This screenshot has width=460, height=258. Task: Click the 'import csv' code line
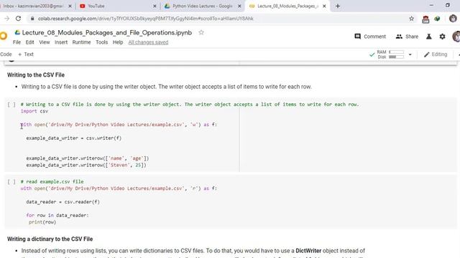click(34, 111)
